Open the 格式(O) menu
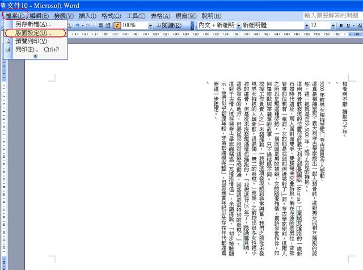The image size is (363, 270). click(x=111, y=16)
